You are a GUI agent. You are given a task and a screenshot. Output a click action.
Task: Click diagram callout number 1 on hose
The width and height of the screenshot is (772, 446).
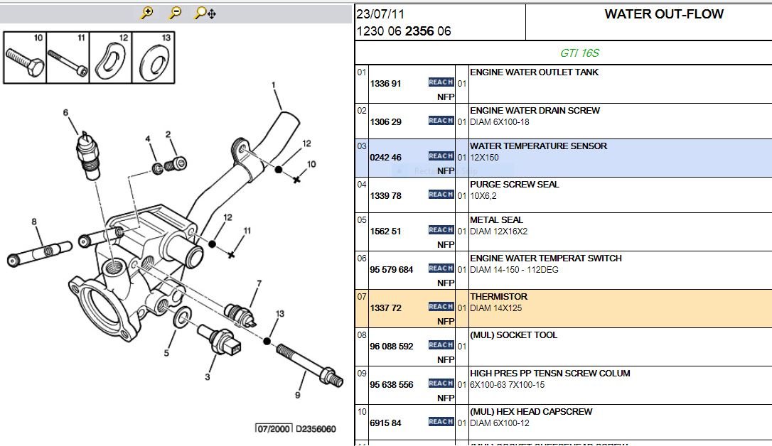273,85
